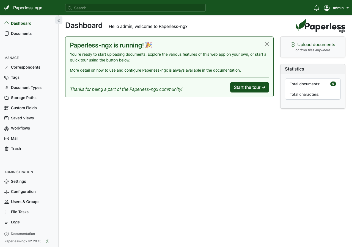Click the Documents file icon

7,33
